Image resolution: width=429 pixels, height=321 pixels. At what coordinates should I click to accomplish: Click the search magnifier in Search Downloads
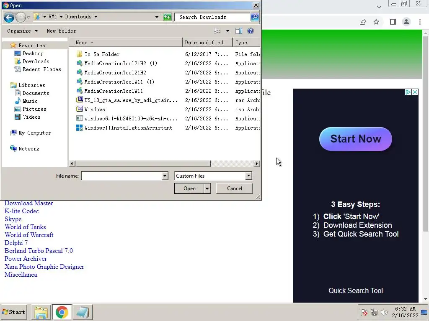[x=255, y=17]
